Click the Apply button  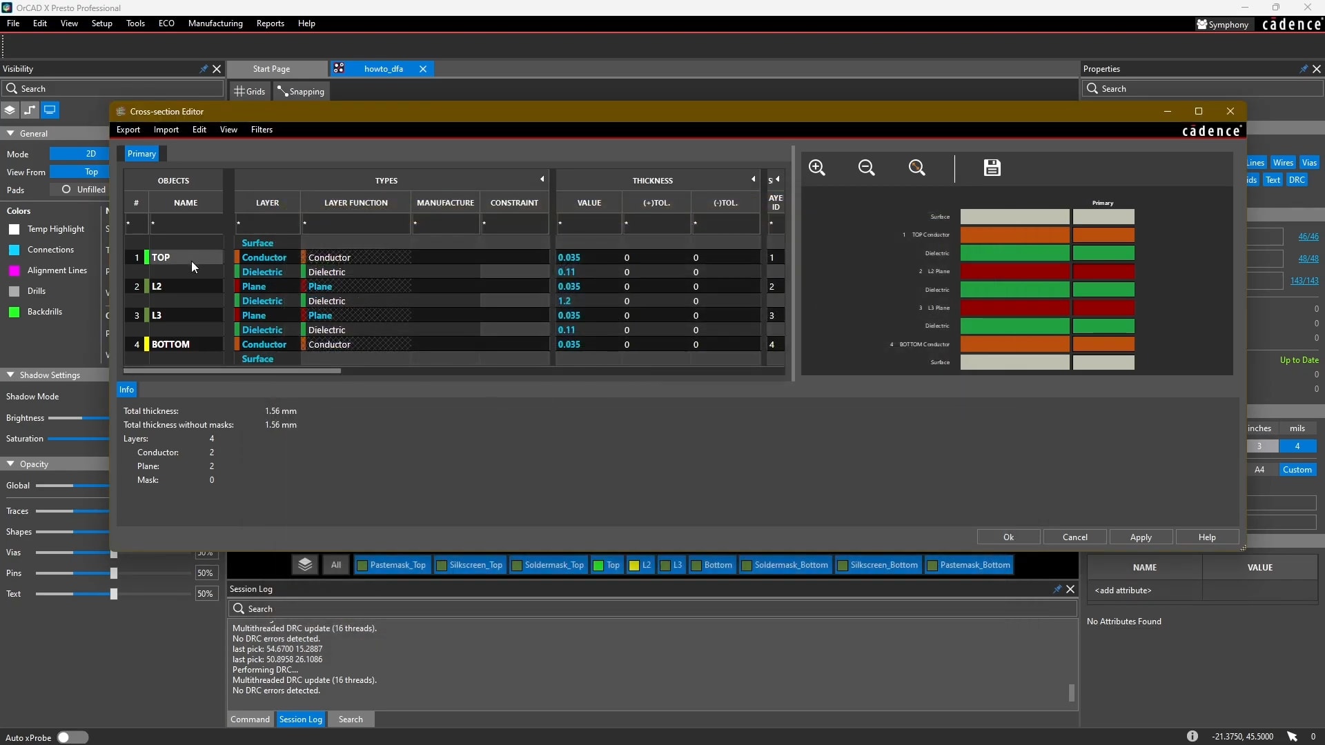(x=1141, y=537)
